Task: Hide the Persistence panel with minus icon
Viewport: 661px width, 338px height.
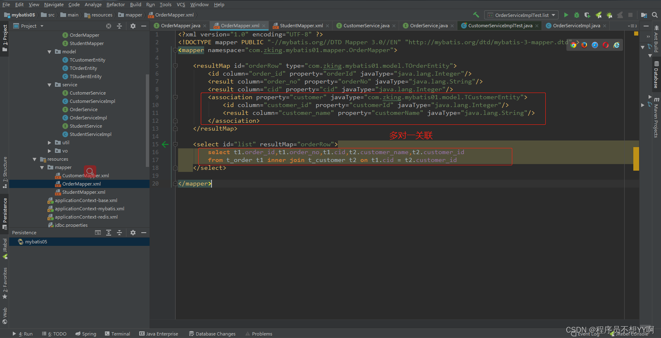Action: pos(144,233)
